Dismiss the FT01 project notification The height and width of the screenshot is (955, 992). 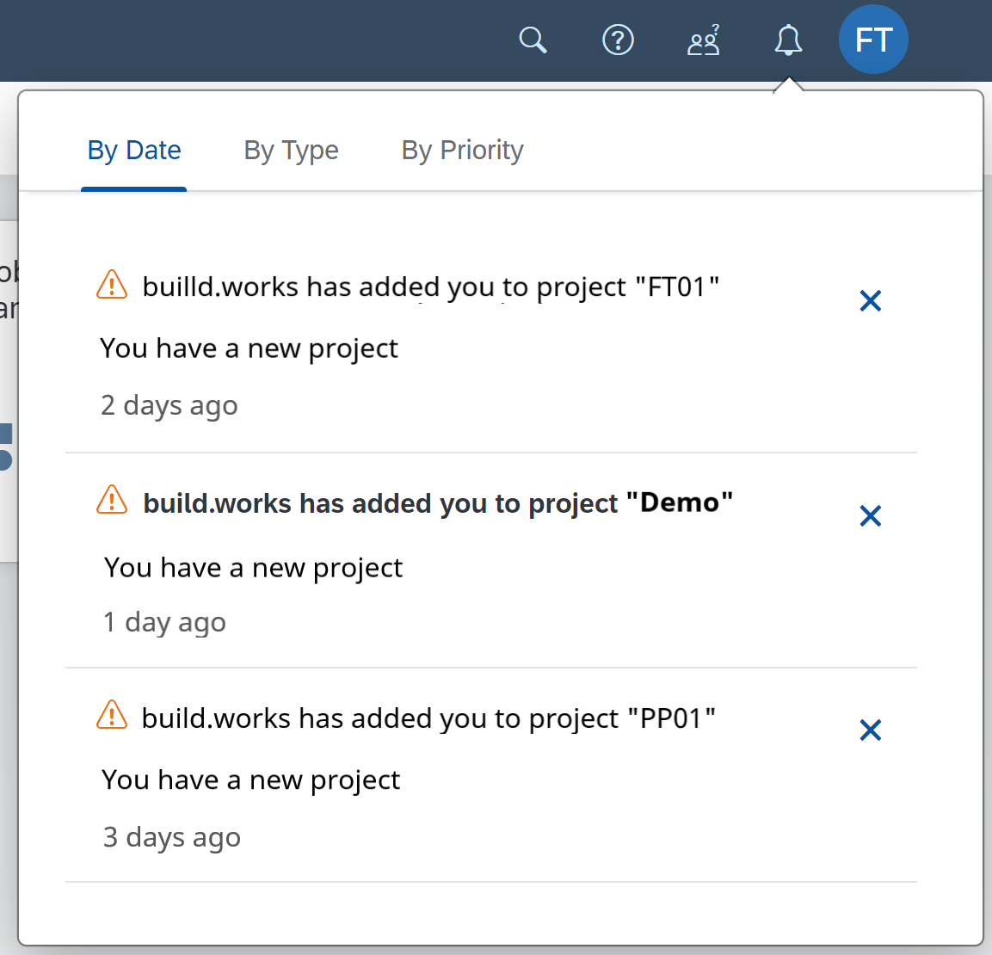(871, 300)
